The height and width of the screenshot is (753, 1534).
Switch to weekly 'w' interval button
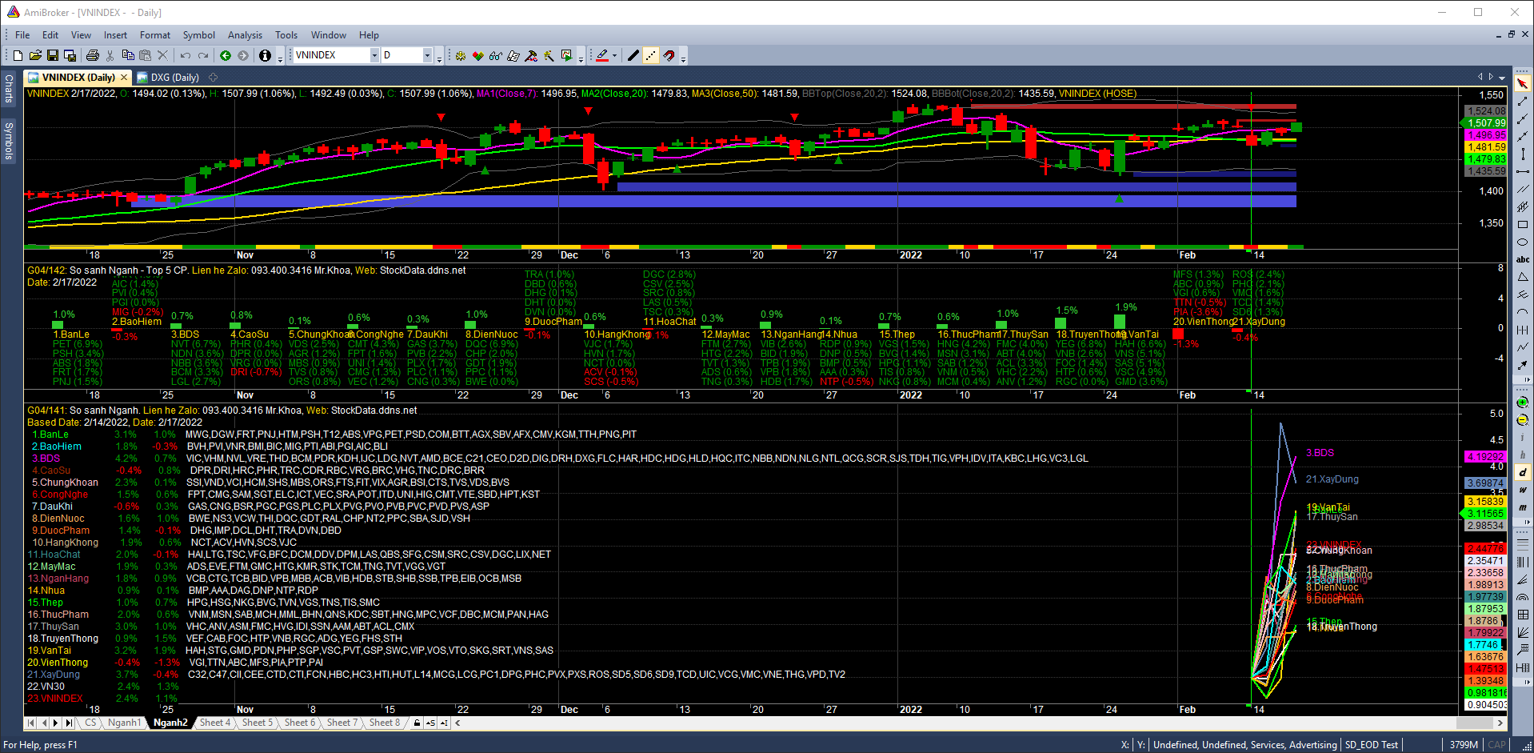(x=1523, y=490)
